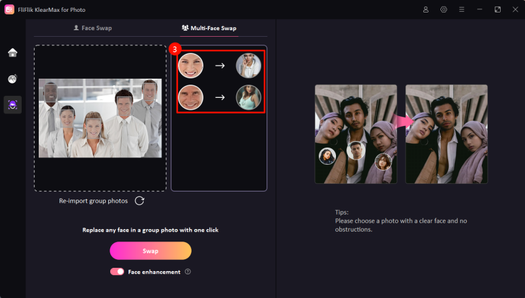Click the Face enhancement help question mark

coord(188,272)
